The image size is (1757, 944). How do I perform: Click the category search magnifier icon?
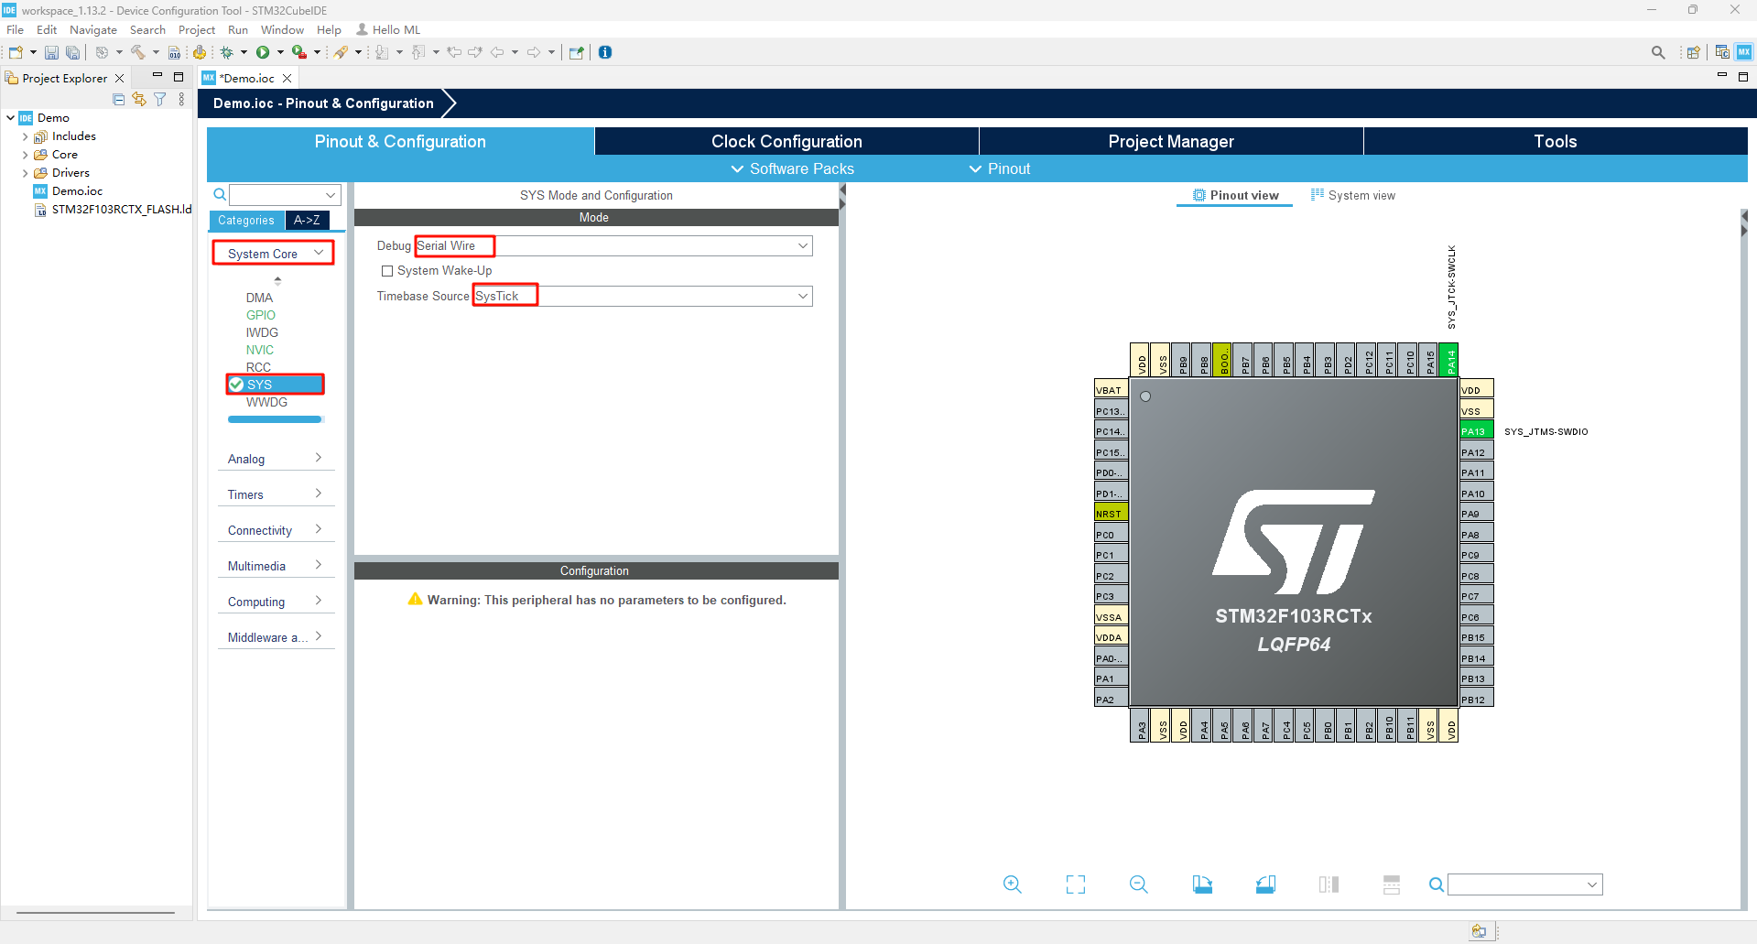point(220,195)
